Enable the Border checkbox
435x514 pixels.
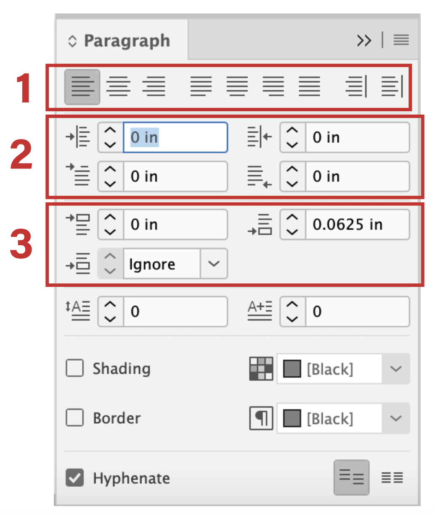click(75, 418)
